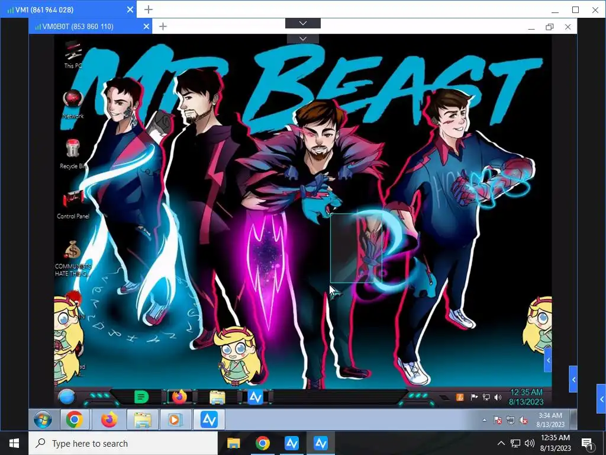The width and height of the screenshot is (606, 455).
Task: Open AnyDesk on the Windows 7 taskbar
Action: click(x=209, y=420)
